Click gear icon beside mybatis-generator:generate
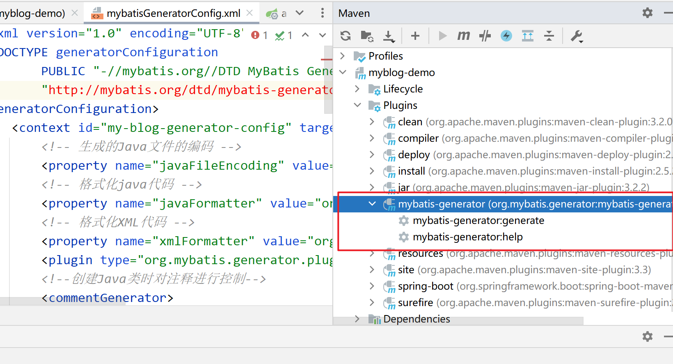Image resolution: width=673 pixels, height=364 pixels. point(404,221)
